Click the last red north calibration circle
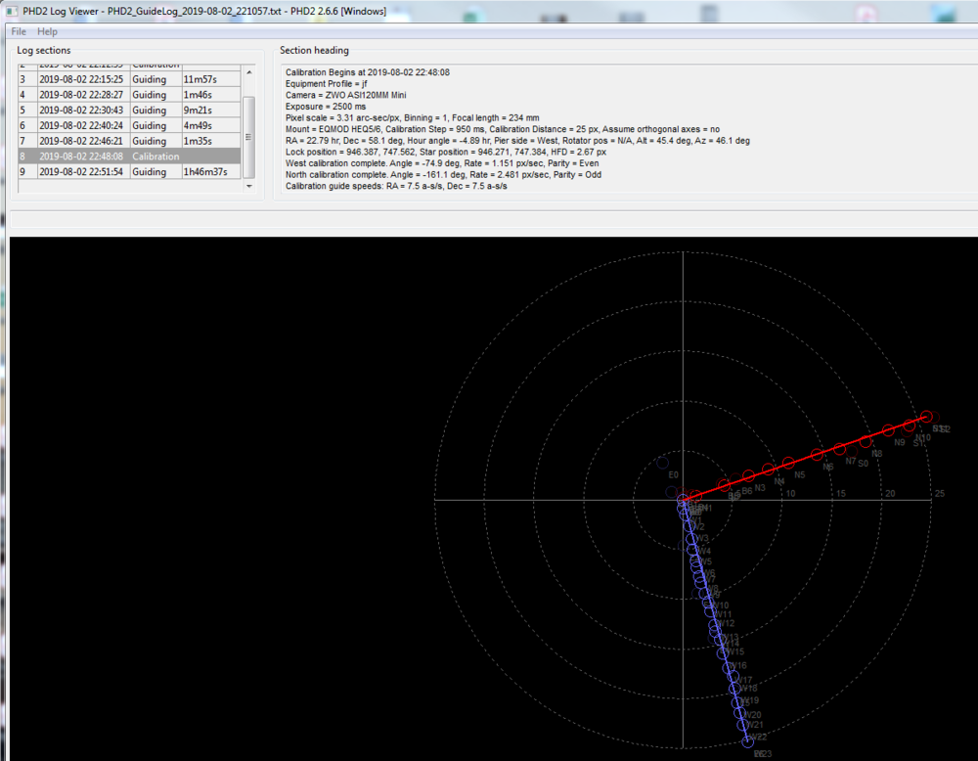This screenshot has width=978, height=761. pyautogui.click(x=927, y=416)
